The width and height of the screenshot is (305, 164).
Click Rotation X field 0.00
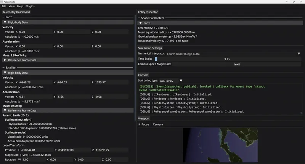[61, 159]
